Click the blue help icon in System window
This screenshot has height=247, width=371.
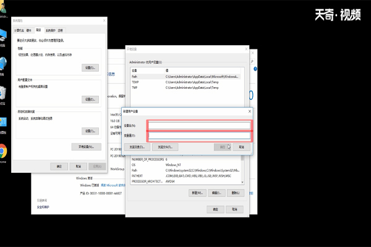pyautogui.click(x=255, y=69)
